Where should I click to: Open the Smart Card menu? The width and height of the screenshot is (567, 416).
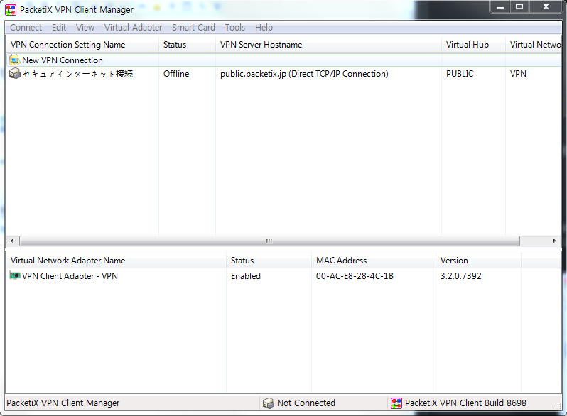(x=193, y=28)
